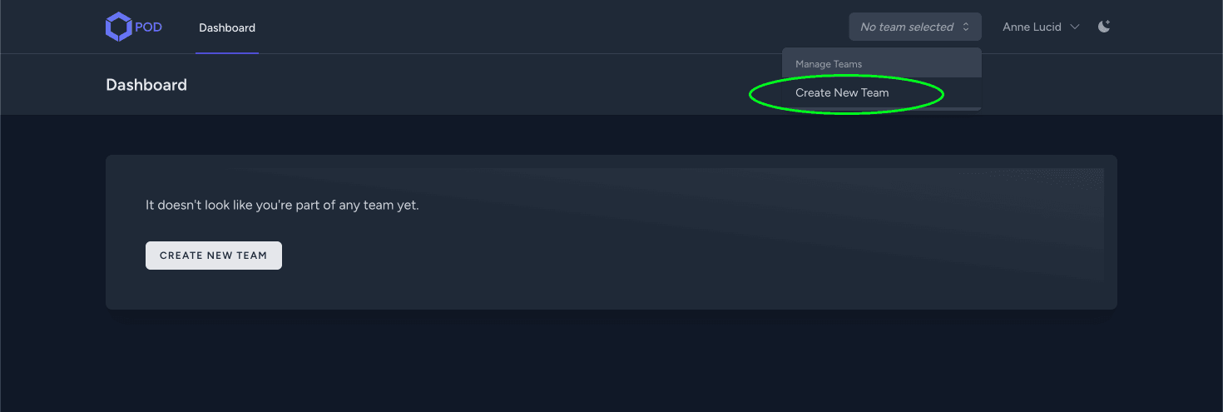Click the up-down arrows in team switcher
The height and width of the screenshot is (412, 1223).
point(966,27)
